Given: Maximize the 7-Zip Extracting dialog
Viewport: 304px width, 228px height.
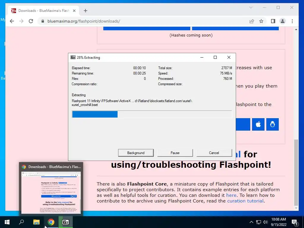Looking at the screenshot, I should [x=215, y=57].
